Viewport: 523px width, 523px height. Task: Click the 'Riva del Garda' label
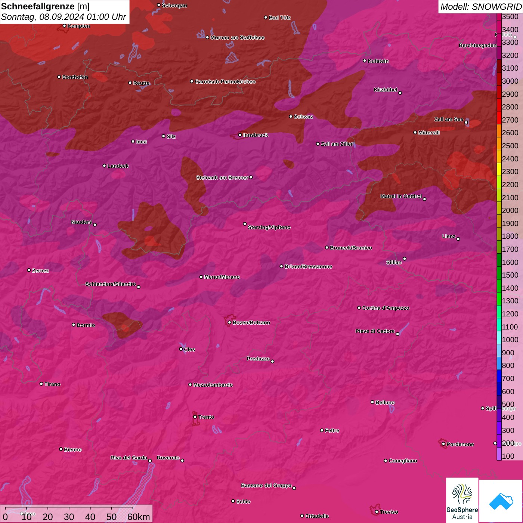click(x=129, y=458)
